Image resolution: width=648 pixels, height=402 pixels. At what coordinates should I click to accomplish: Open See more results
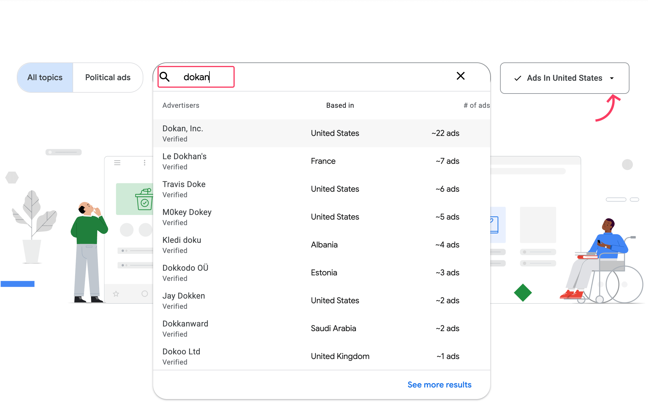pos(439,384)
